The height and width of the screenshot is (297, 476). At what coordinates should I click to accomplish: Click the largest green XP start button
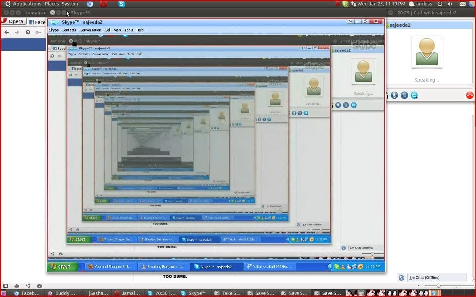62,267
